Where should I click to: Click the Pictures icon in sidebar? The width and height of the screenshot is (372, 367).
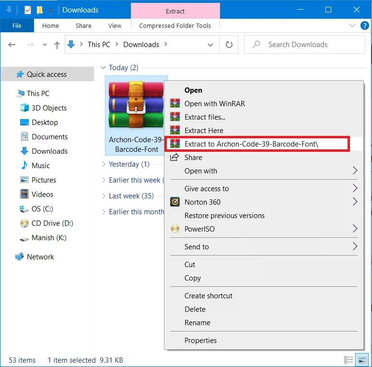pyautogui.click(x=24, y=180)
